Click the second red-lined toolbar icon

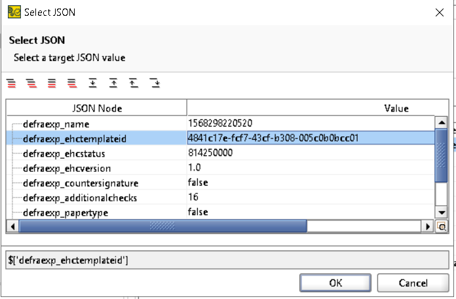click(31, 83)
